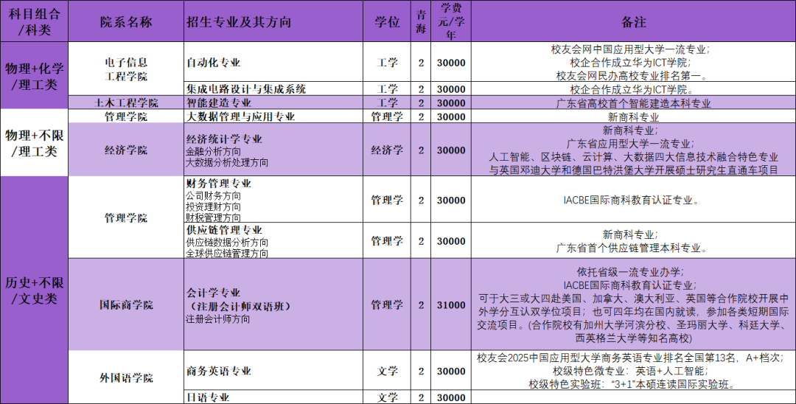Click the 科目组合/科类 header cell
This screenshot has width=796, height=404.
(34, 21)
